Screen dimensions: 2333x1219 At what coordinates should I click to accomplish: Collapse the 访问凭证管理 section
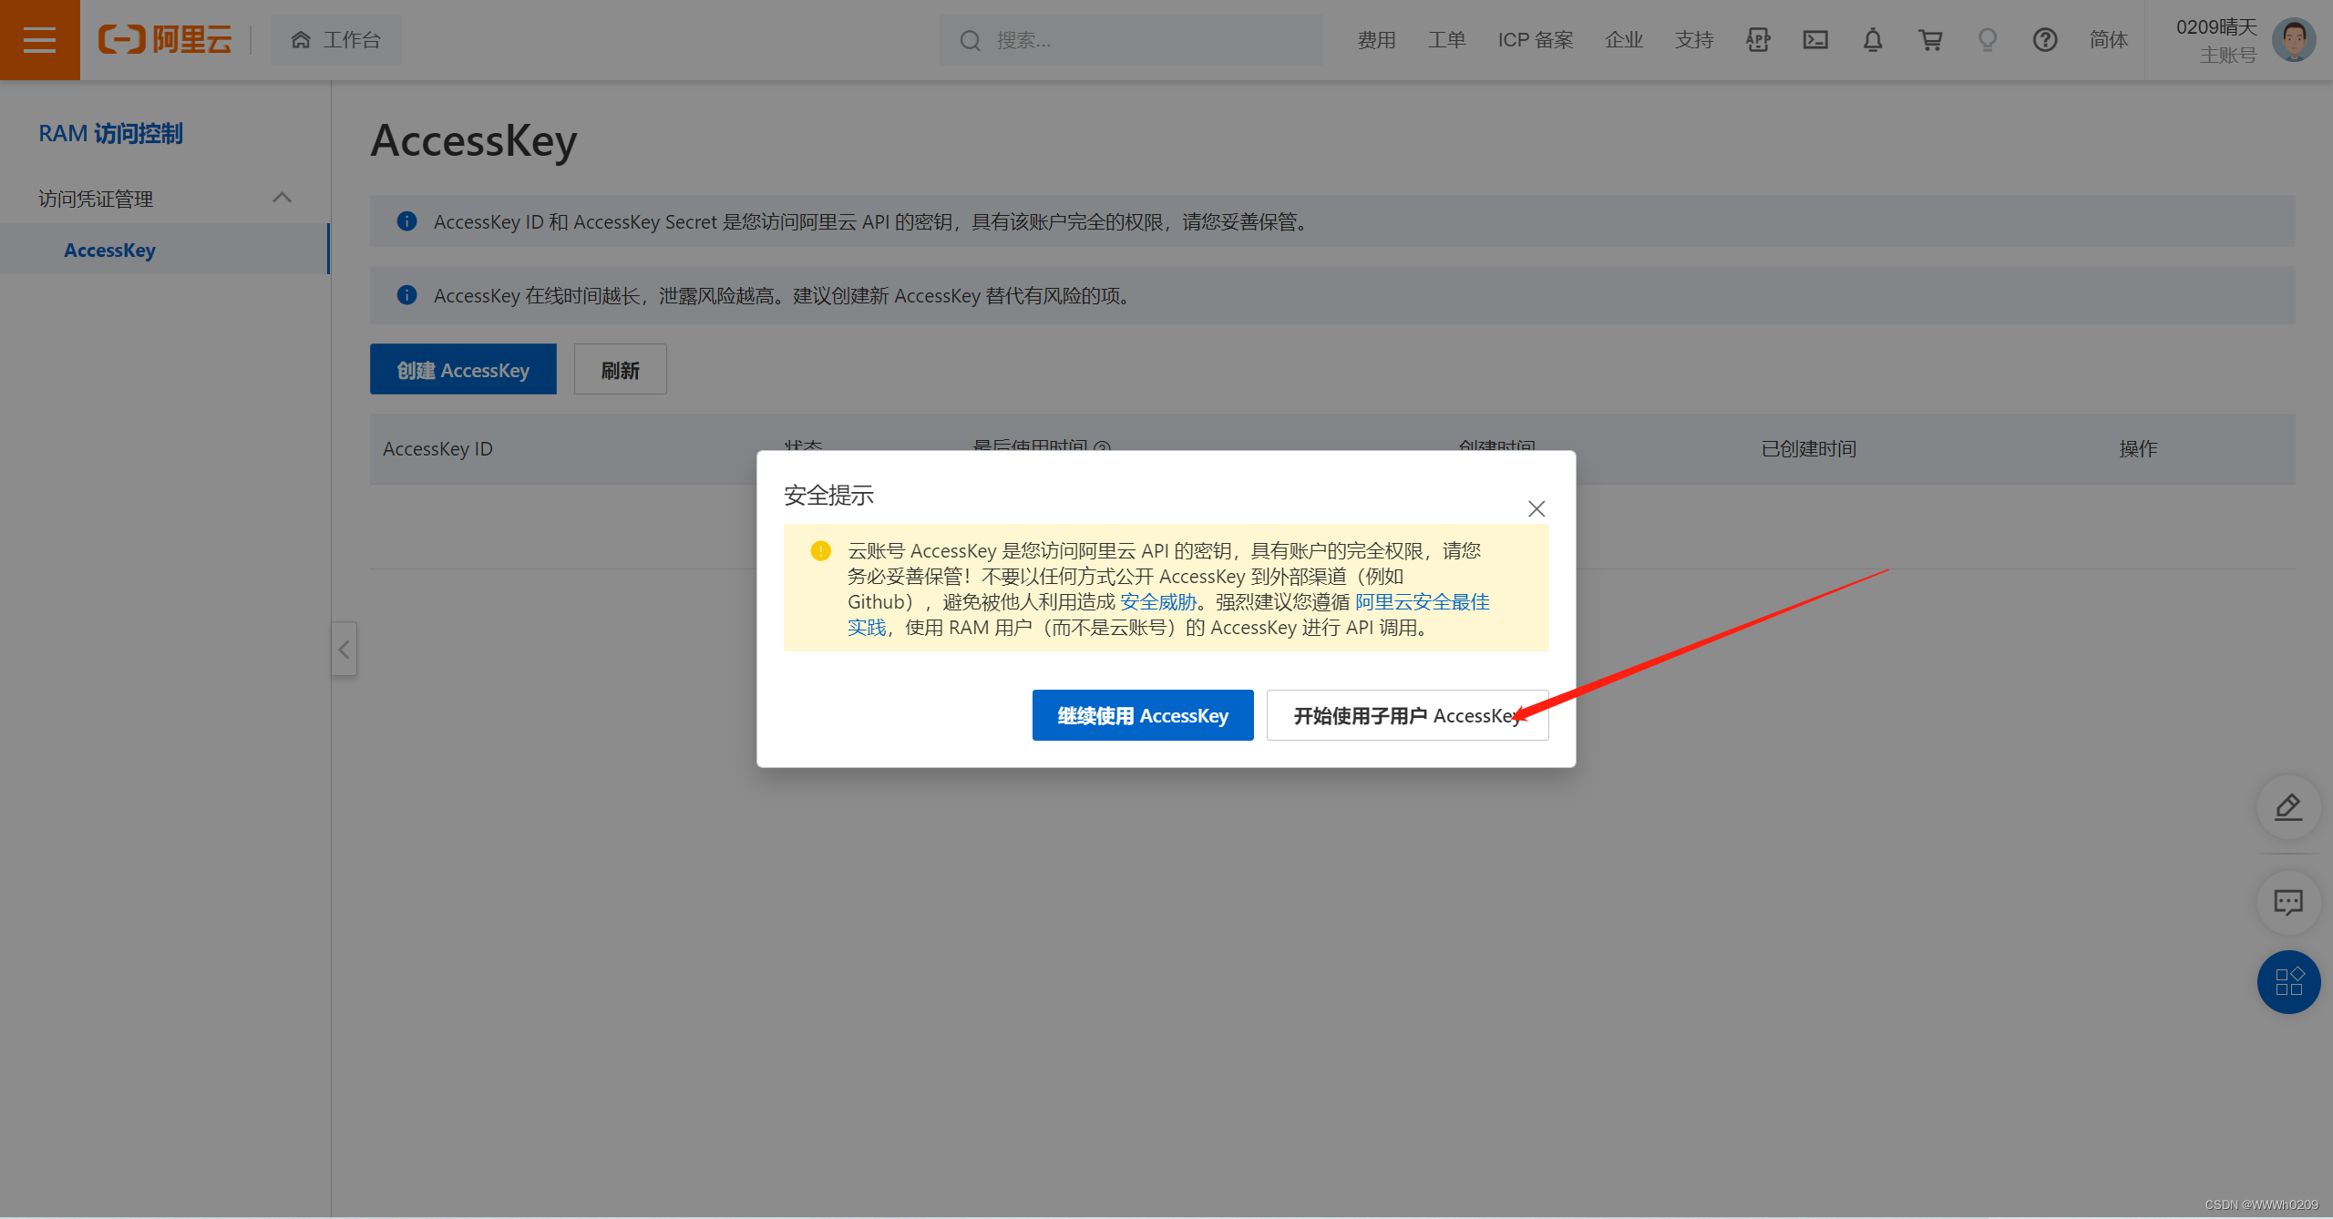click(x=282, y=198)
